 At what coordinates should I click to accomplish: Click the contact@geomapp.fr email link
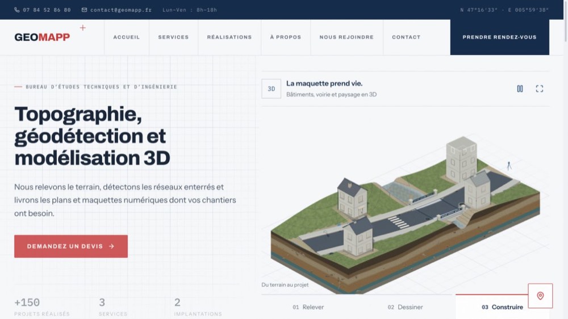(121, 10)
